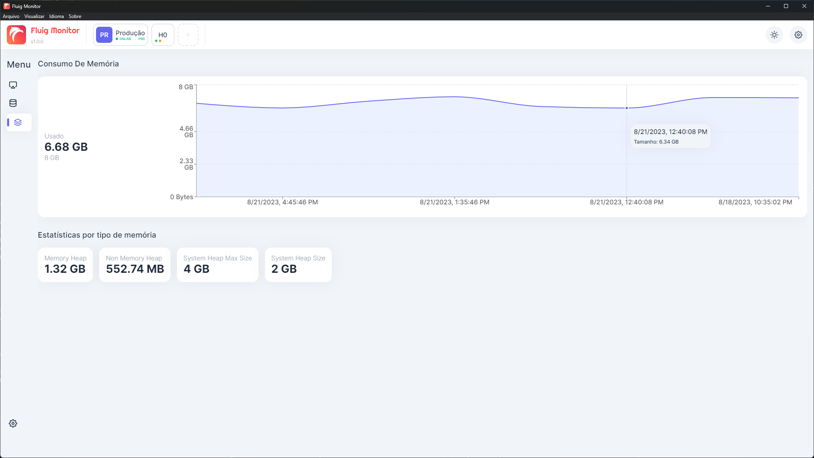
Task: Click the Consumo De Memória heading
Action: pos(78,64)
